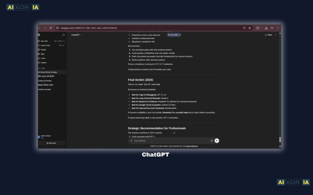This screenshot has height=195, width=313.
Task: Select the Greeting exchange conversation
Action: click(45, 80)
